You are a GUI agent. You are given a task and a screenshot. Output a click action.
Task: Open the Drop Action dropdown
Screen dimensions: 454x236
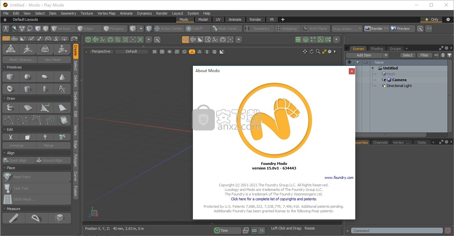[x=347, y=29]
